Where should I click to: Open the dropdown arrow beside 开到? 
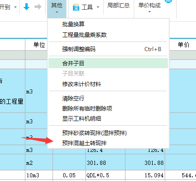[x=15, y=7]
